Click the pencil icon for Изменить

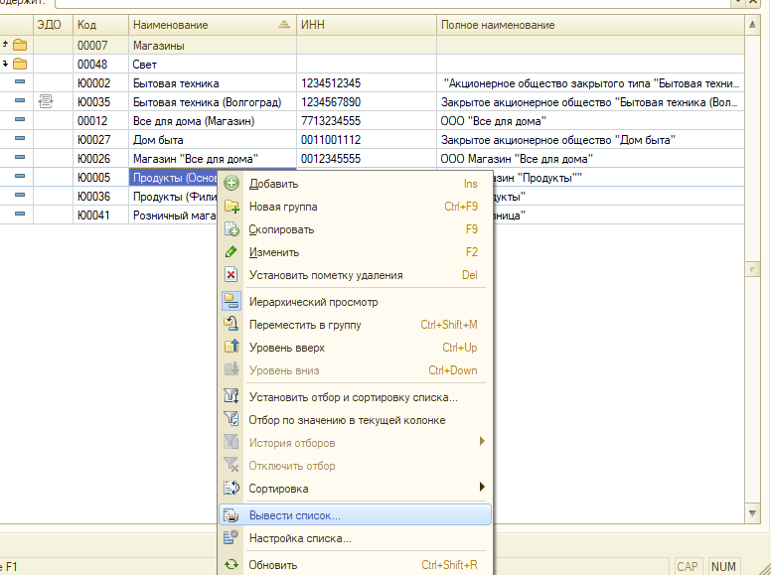click(231, 252)
